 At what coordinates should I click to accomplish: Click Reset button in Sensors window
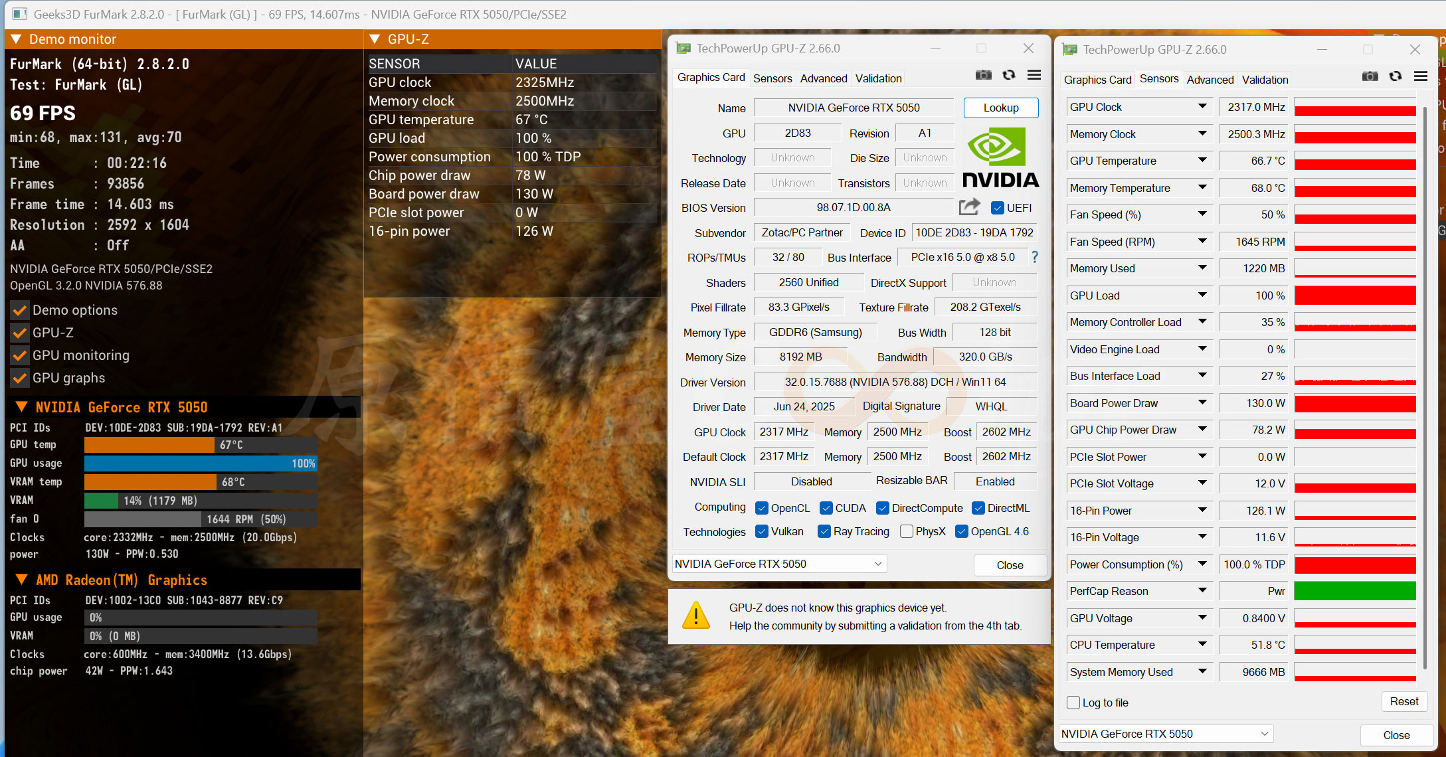tap(1404, 701)
